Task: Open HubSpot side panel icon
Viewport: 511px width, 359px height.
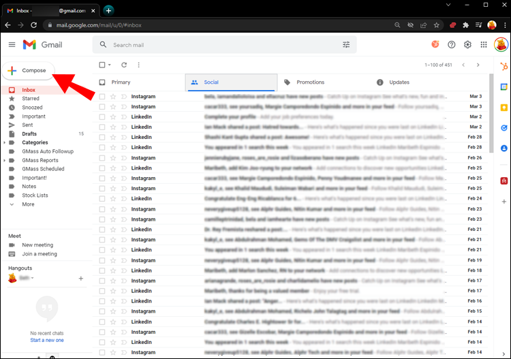Action: pos(504,67)
